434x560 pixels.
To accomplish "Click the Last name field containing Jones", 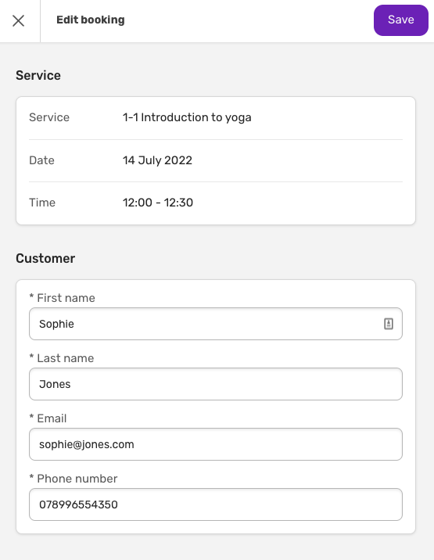I will (215, 384).
